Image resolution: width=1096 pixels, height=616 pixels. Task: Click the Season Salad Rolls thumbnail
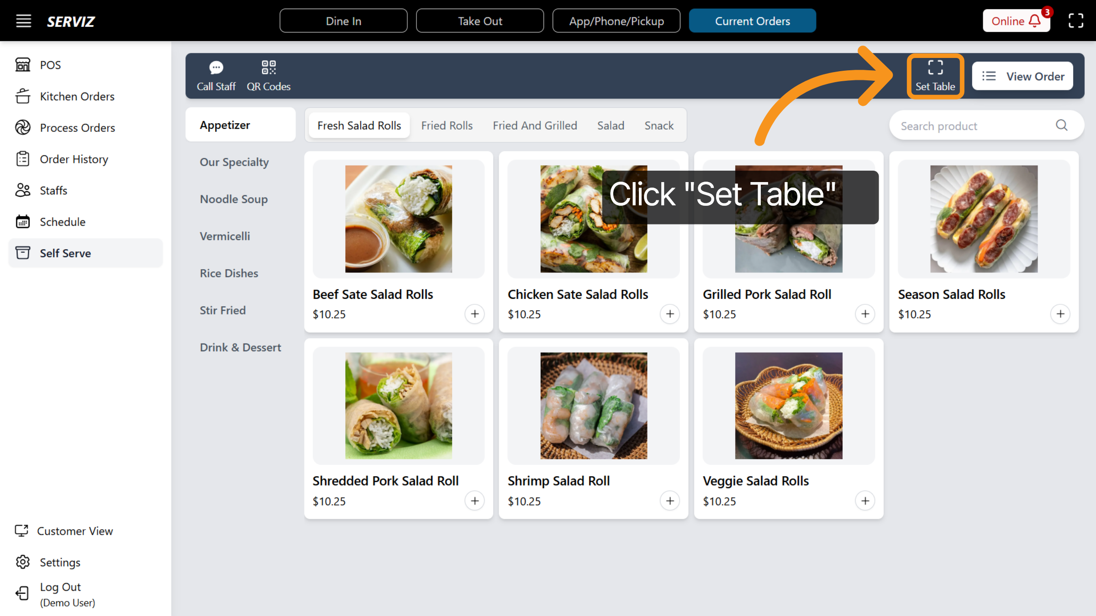pyautogui.click(x=984, y=219)
